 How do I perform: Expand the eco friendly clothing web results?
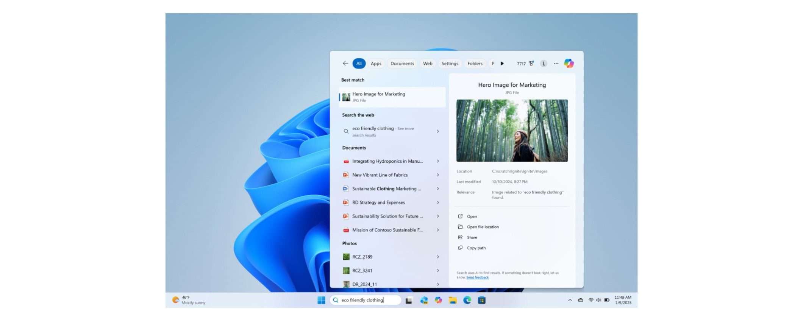(438, 131)
